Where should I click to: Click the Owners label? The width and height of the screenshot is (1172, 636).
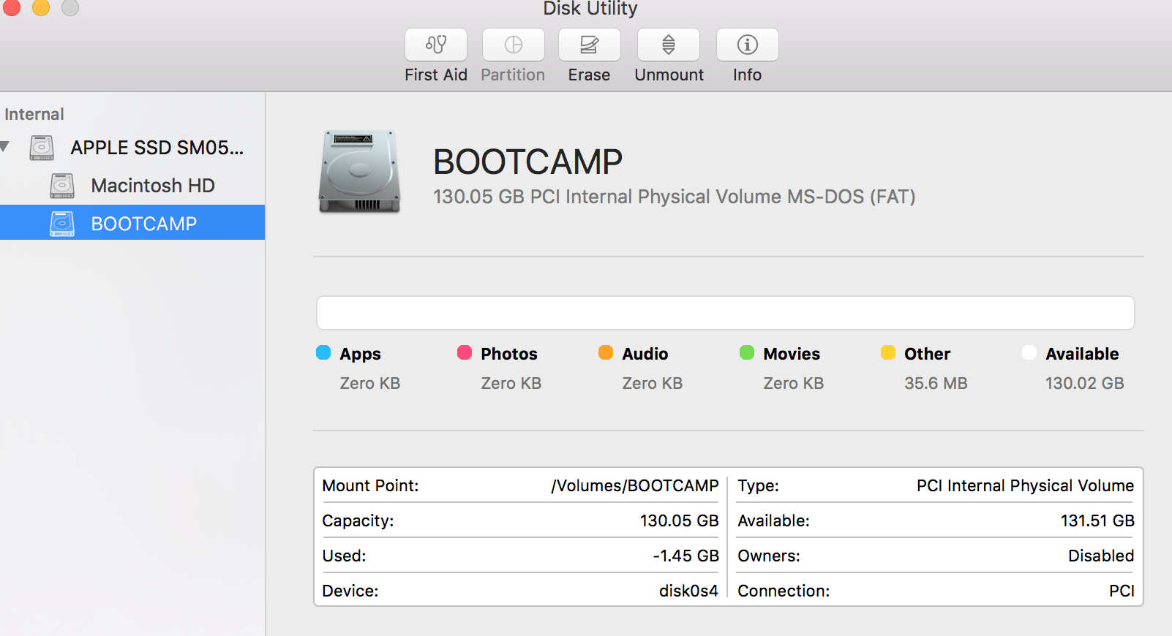coord(769,556)
